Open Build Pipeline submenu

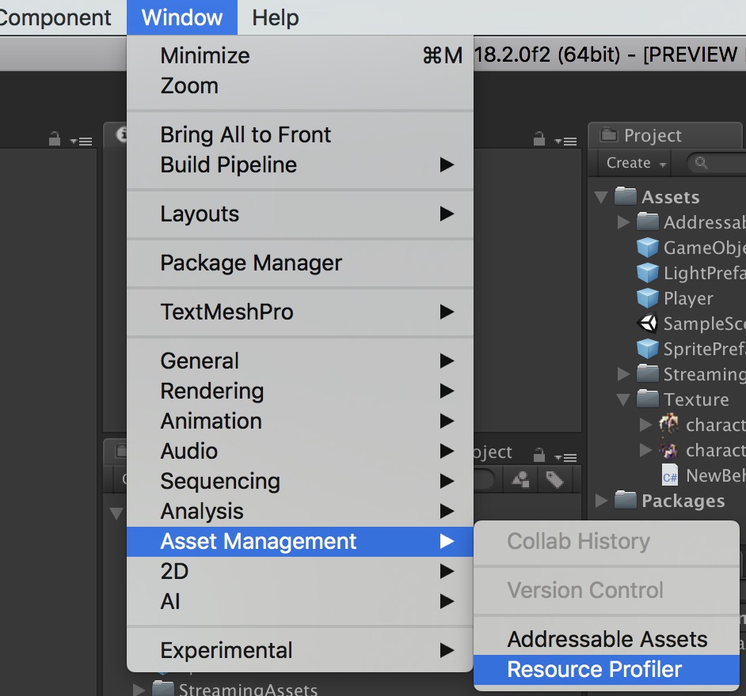pyautogui.click(x=299, y=165)
